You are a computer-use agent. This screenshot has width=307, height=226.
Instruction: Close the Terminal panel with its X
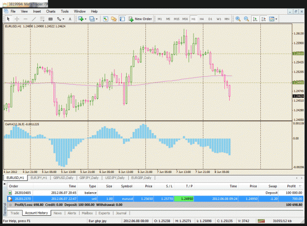click(x=4, y=184)
